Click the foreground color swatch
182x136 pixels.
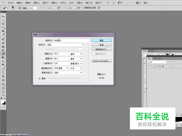click(2, 101)
